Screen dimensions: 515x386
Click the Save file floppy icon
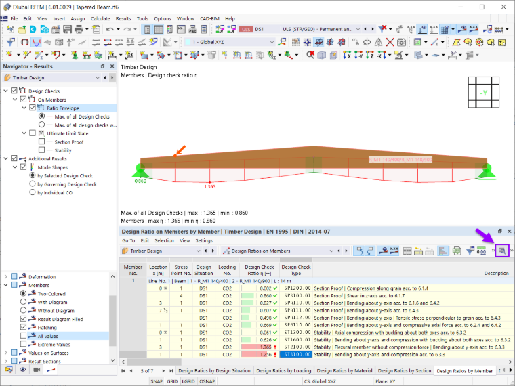[x=67, y=29]
